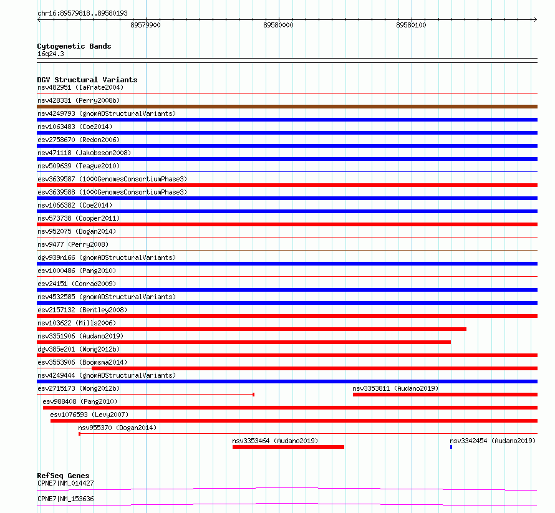
Task: Open nsv471118 (Jakobsson2008) variant details
Action: (x=84, y=153)
